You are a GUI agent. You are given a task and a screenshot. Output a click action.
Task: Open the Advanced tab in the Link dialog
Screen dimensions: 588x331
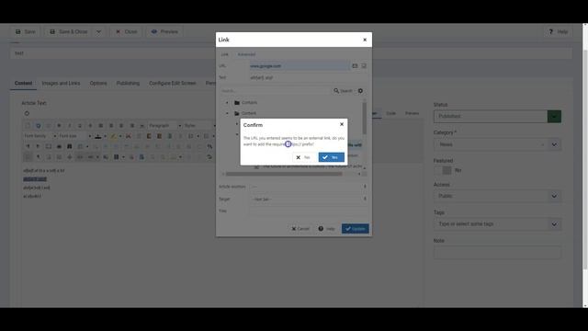[x=246, y=54]
